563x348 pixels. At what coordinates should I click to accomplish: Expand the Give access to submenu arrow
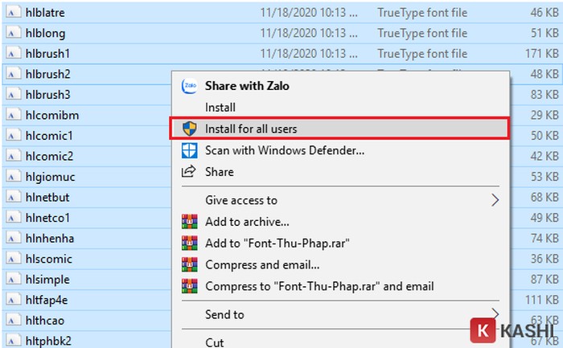pos(495,200)
